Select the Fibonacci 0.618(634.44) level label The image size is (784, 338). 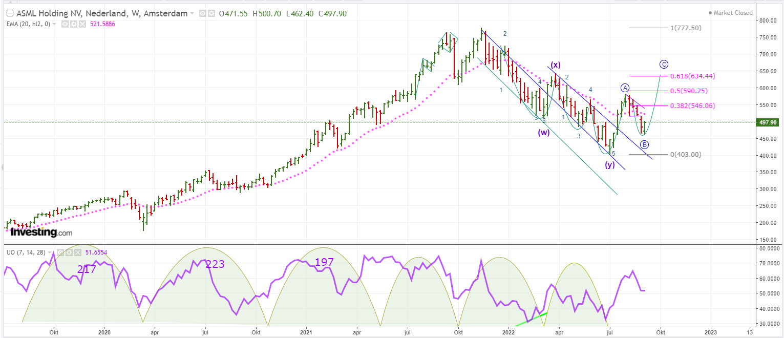click(x=693, y=76)
